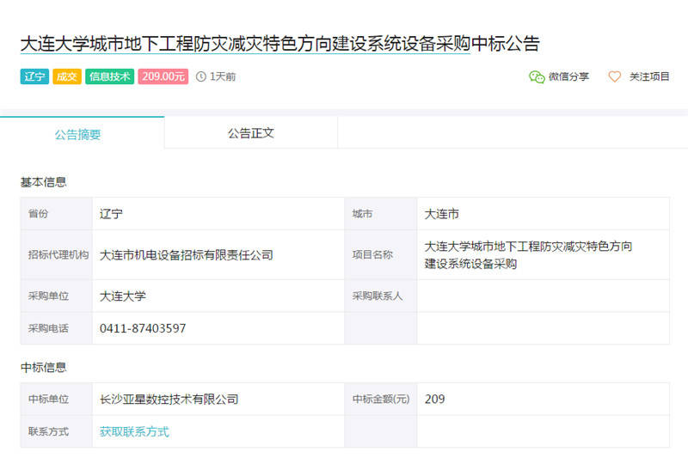Select the orange 成交 status tag
Image resolution: width=688 pixels, height=458 pixels.
(67, 76)
